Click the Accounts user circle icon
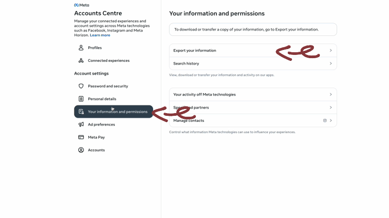 (81, 150)
